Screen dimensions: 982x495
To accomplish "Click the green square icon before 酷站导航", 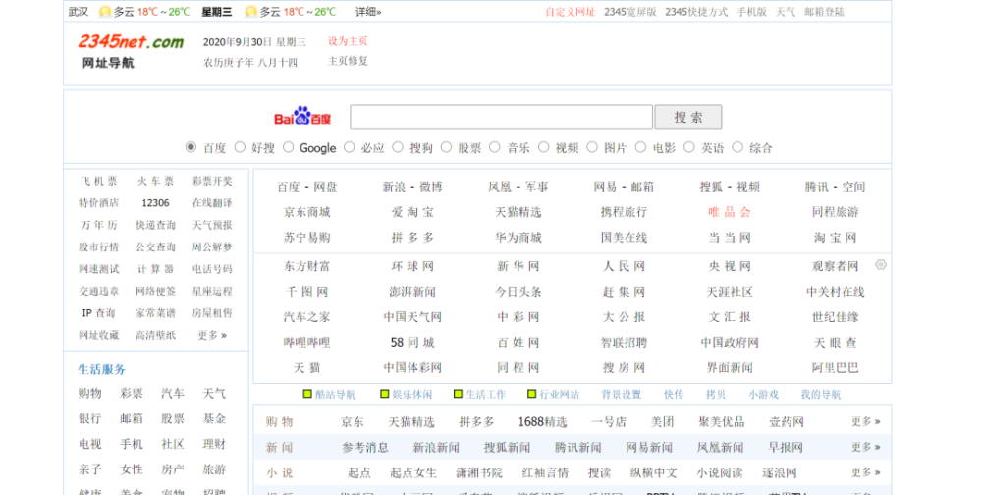I will pos(307,394).
